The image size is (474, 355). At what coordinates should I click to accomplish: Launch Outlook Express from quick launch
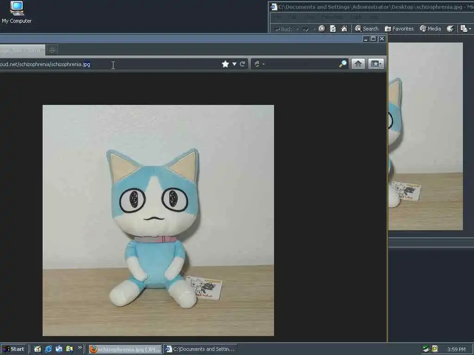coord(59,349)
